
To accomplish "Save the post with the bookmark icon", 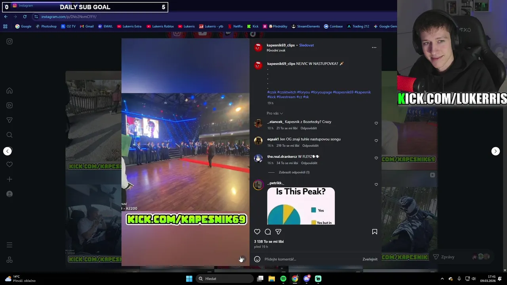I will (375, 232).
